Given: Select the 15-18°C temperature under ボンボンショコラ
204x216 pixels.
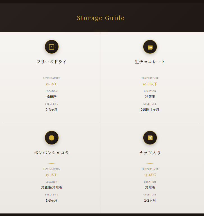Looking at the screenshot, I should pyautogui.click(x=51, y=175).
